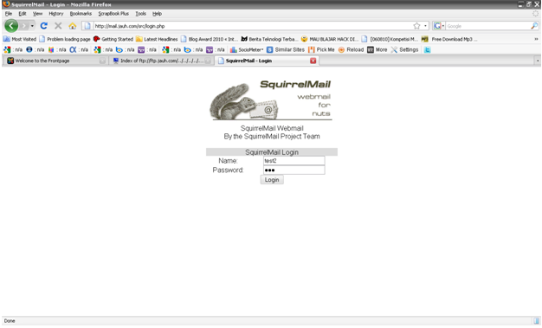Click the Stop loading X icon
The width and height of the screenshot is (542, 328).
pos(58,26)
